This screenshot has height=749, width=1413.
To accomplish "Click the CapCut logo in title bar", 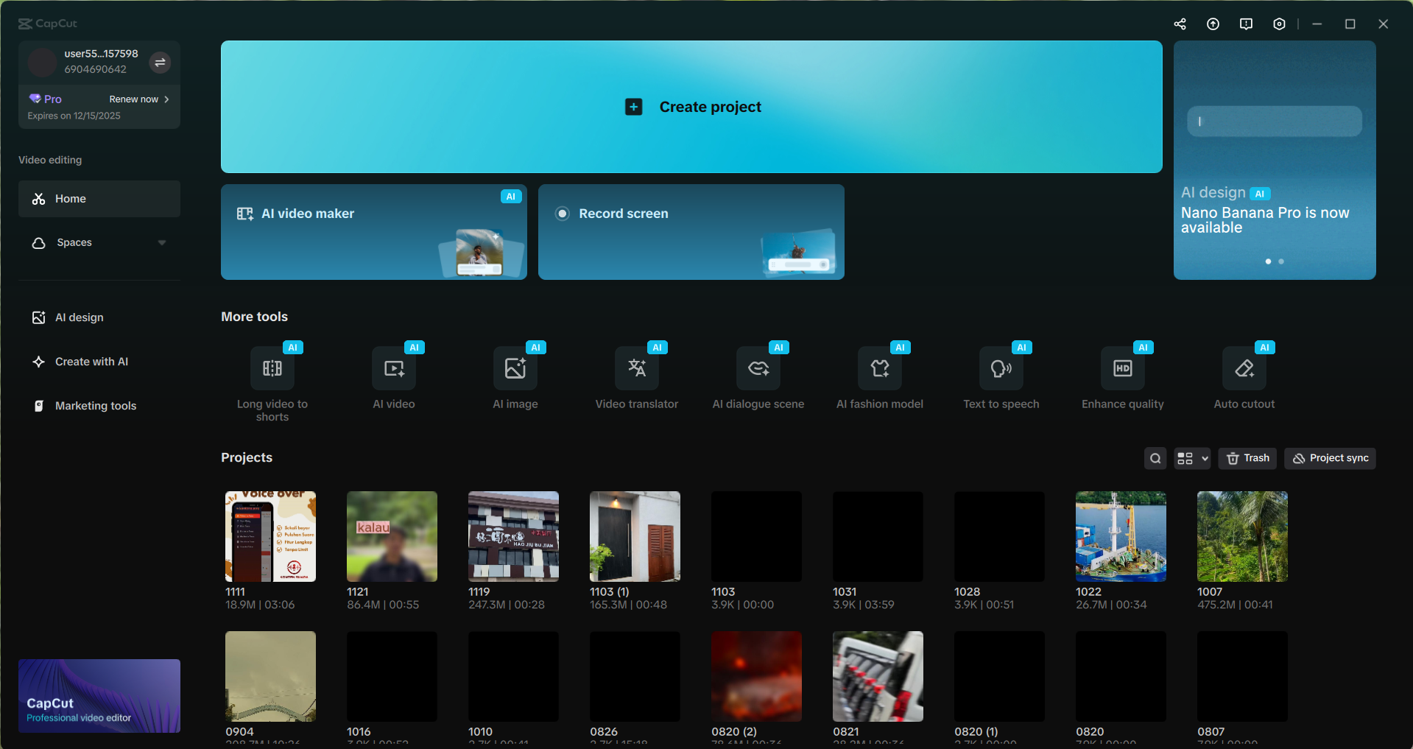I will pyautogui.click(x=47, y=24).
